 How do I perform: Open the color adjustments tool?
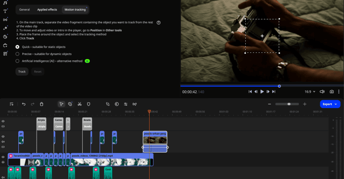click(x=117, y=104)
